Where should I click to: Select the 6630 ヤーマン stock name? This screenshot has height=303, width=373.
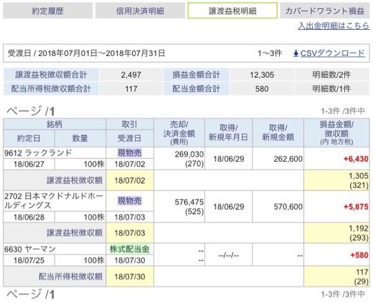[30, 249]
